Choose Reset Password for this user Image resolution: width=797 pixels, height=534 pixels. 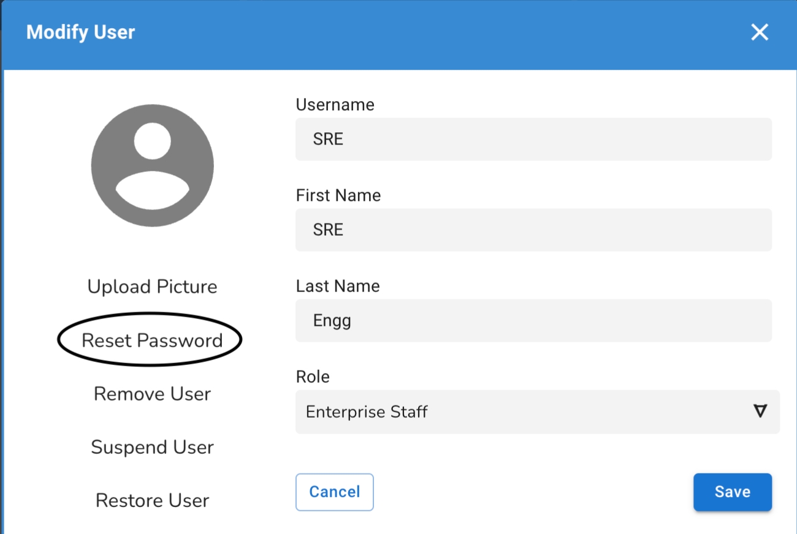[152, 340]
